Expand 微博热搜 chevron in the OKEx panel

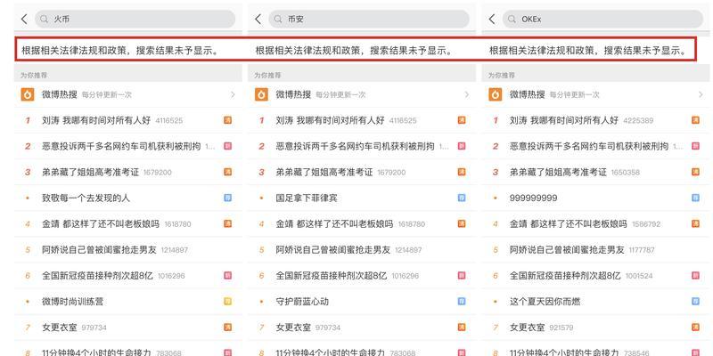(x=701, y=94)
